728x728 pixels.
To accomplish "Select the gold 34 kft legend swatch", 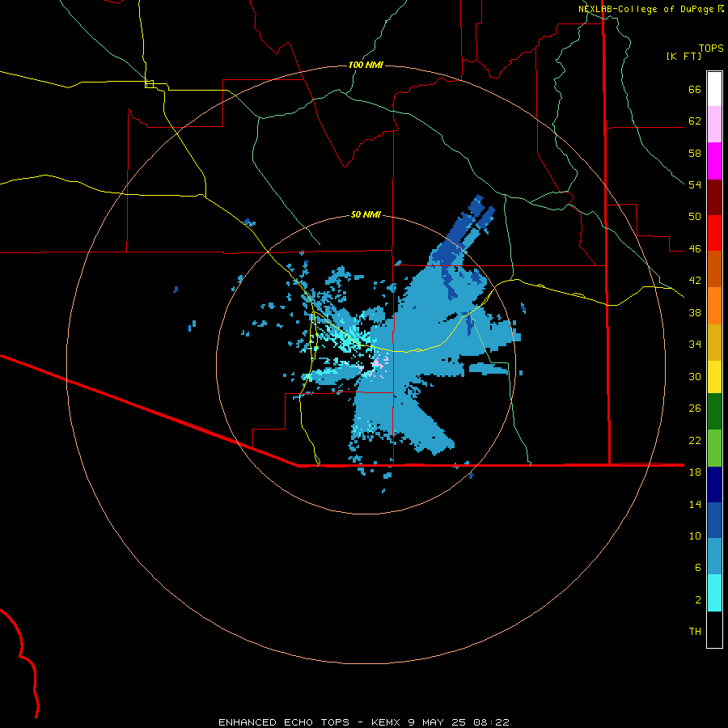I will (x=714, y=342).
